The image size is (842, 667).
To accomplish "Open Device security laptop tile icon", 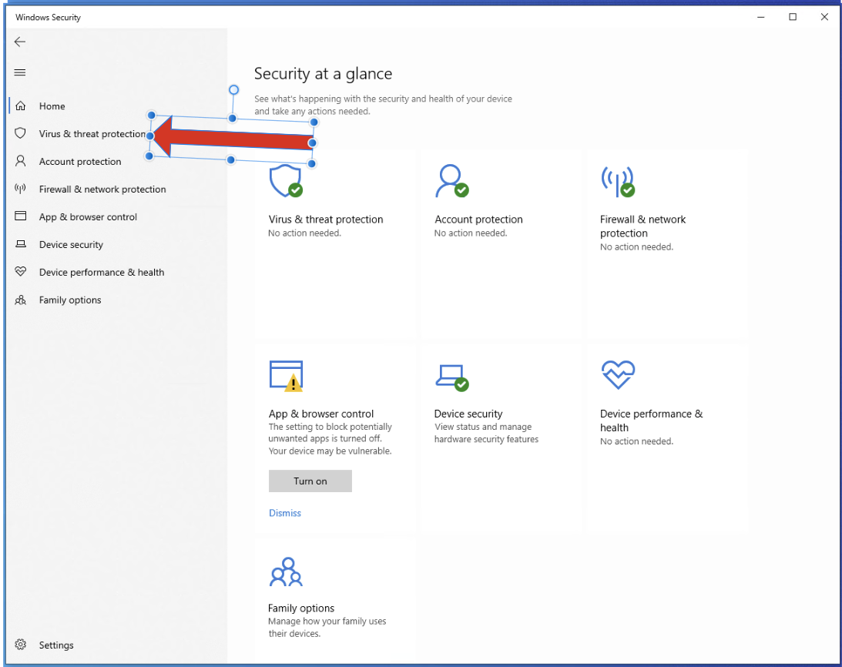I will (452, 378).
